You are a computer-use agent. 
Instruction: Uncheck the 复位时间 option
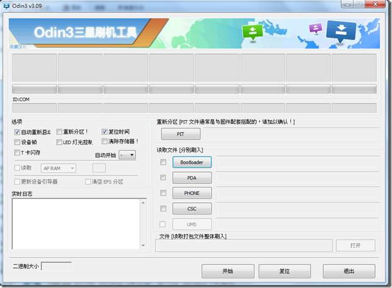(105, 131)
